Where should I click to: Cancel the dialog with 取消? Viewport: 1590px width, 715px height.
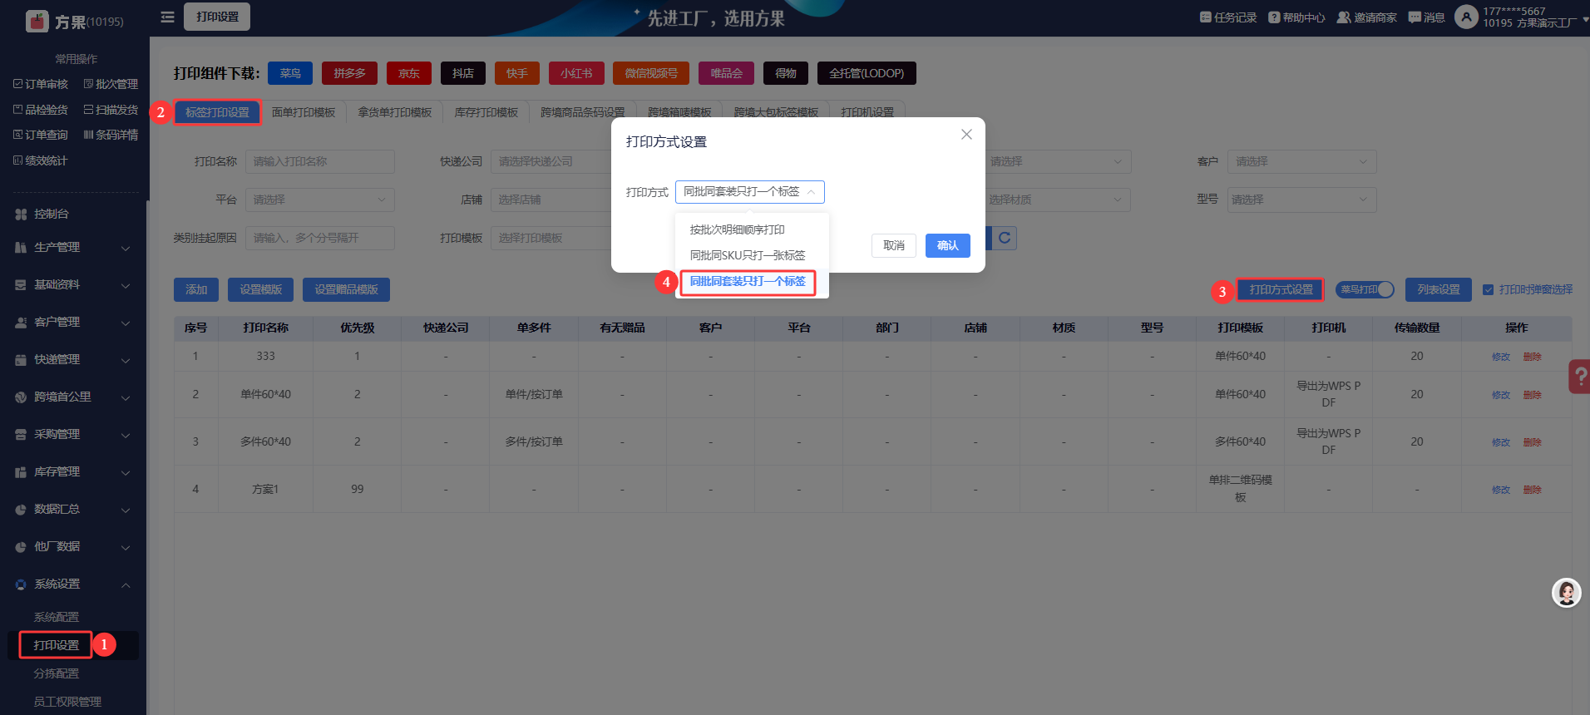point(894,245)
